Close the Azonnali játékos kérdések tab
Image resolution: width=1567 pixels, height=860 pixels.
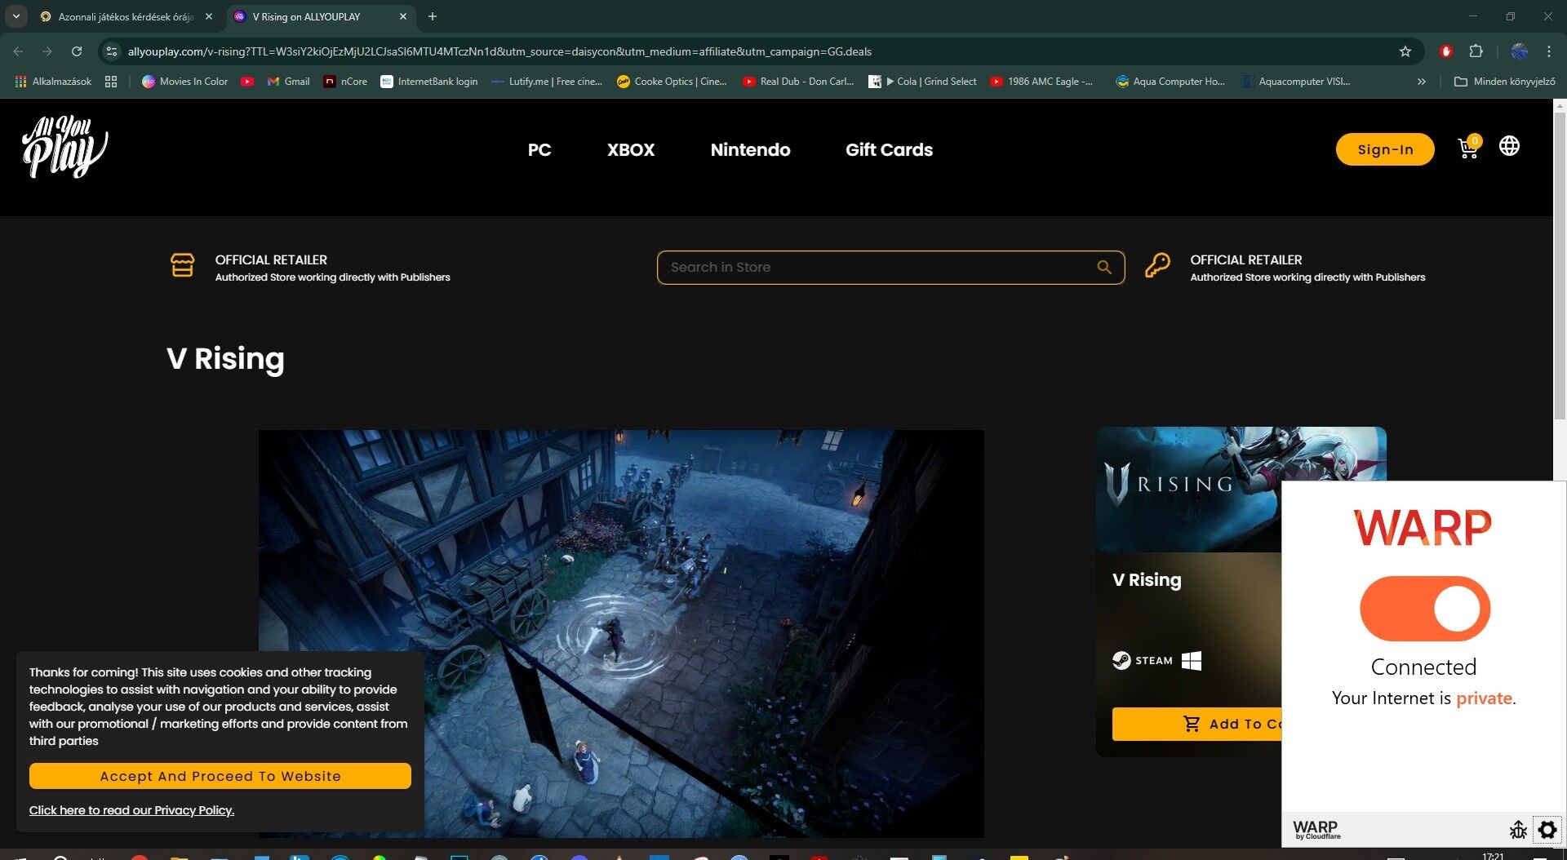pyautogui.click(x=209, y=16)
